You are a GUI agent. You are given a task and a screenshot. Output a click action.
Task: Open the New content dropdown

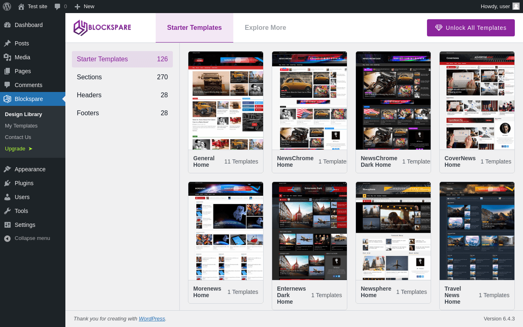click(x=84, y=7)
